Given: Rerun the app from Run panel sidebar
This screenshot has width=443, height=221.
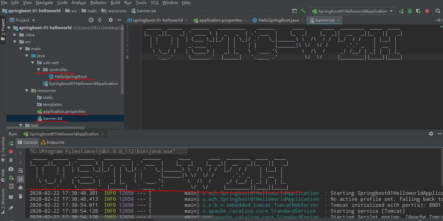Looking at the screenshot, I should coord(11,143).
